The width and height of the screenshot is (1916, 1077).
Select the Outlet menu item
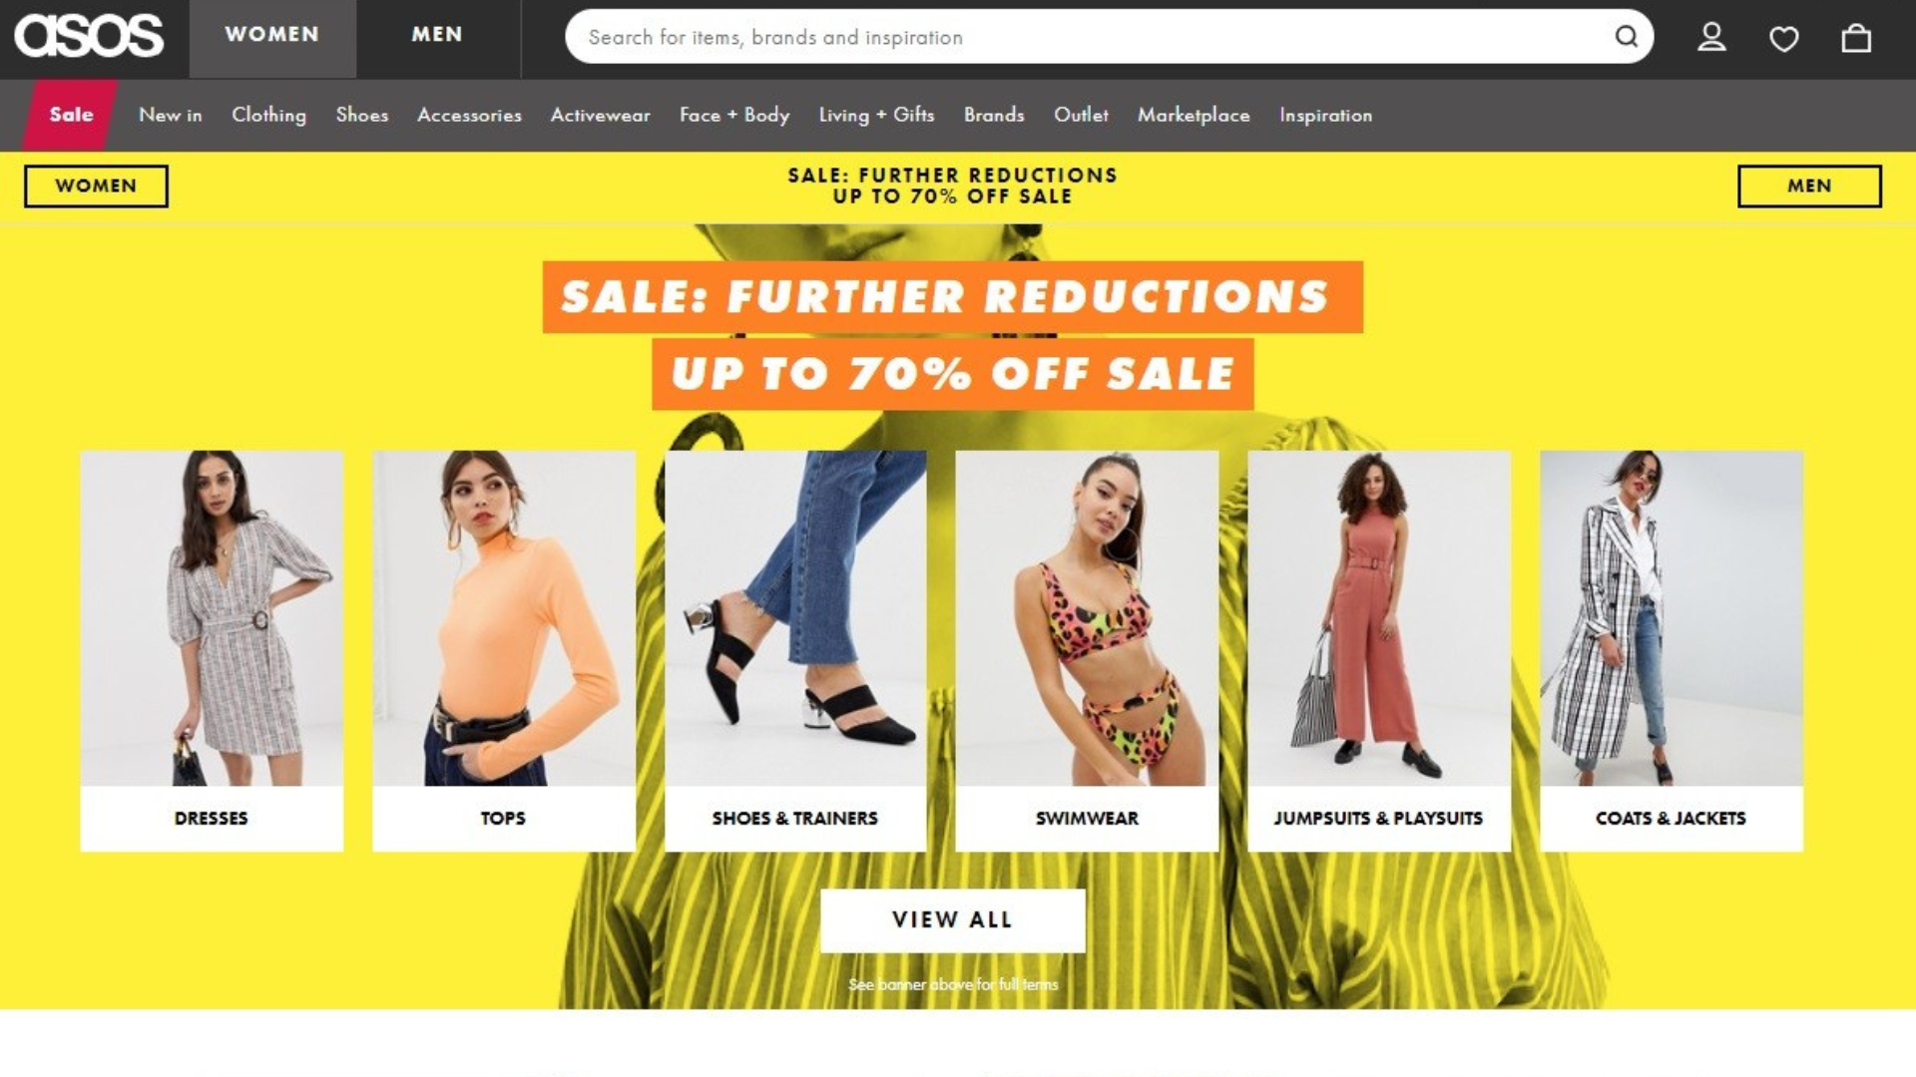coord(1081,115)
